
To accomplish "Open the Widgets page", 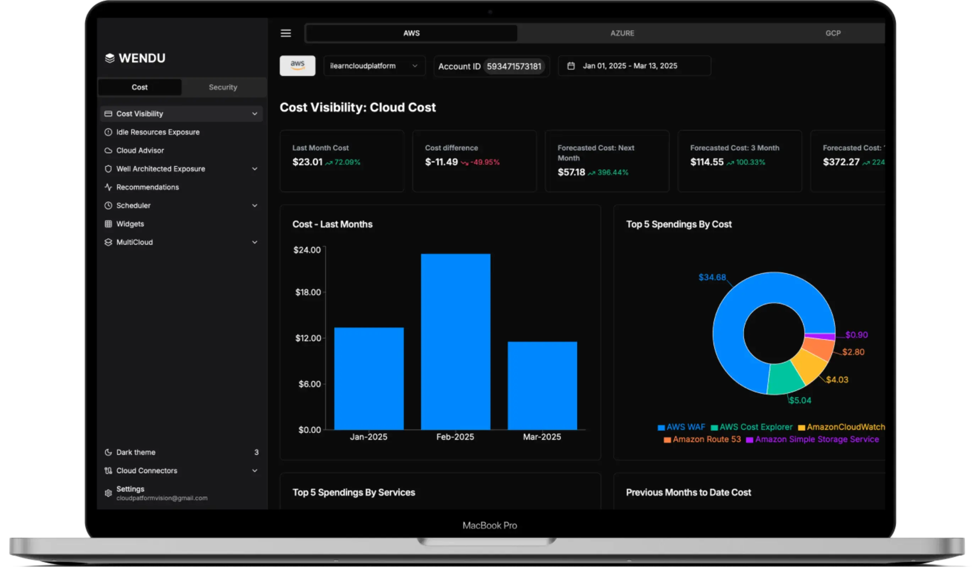I will click(181, 223).
